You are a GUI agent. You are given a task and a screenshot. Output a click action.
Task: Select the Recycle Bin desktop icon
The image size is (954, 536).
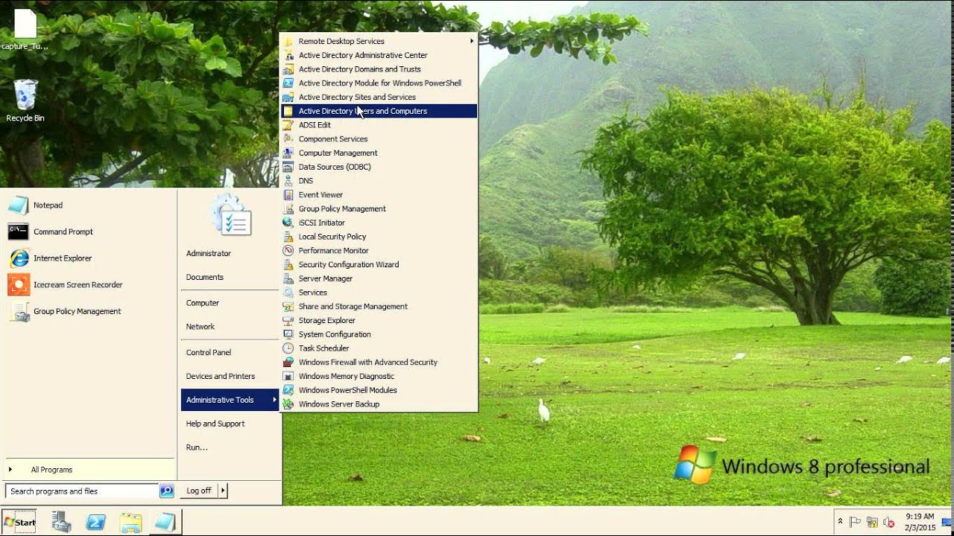point(25,100)
